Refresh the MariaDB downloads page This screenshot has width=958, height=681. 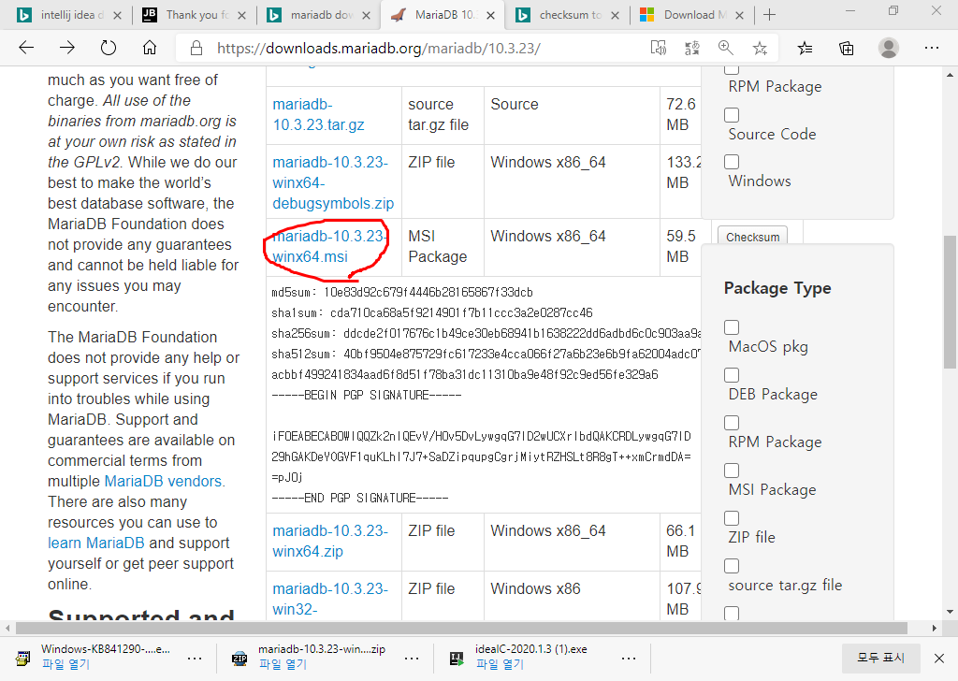pos(109,48)
